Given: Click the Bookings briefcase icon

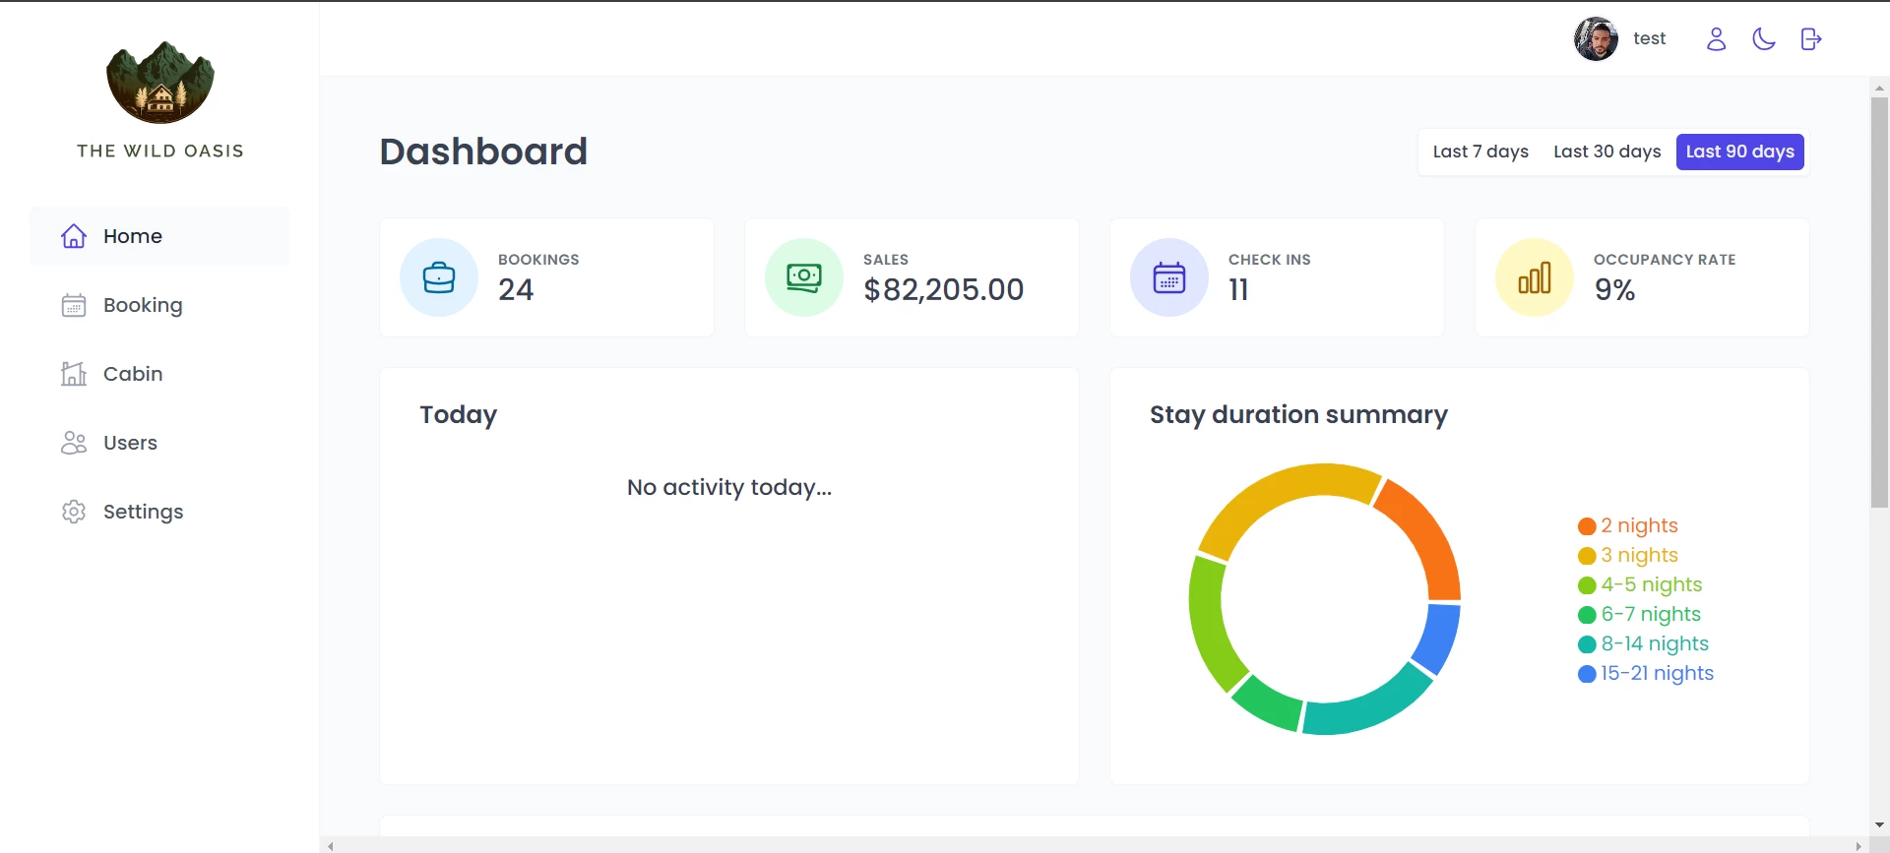Looking at the screenshot, I should point(439,278).
